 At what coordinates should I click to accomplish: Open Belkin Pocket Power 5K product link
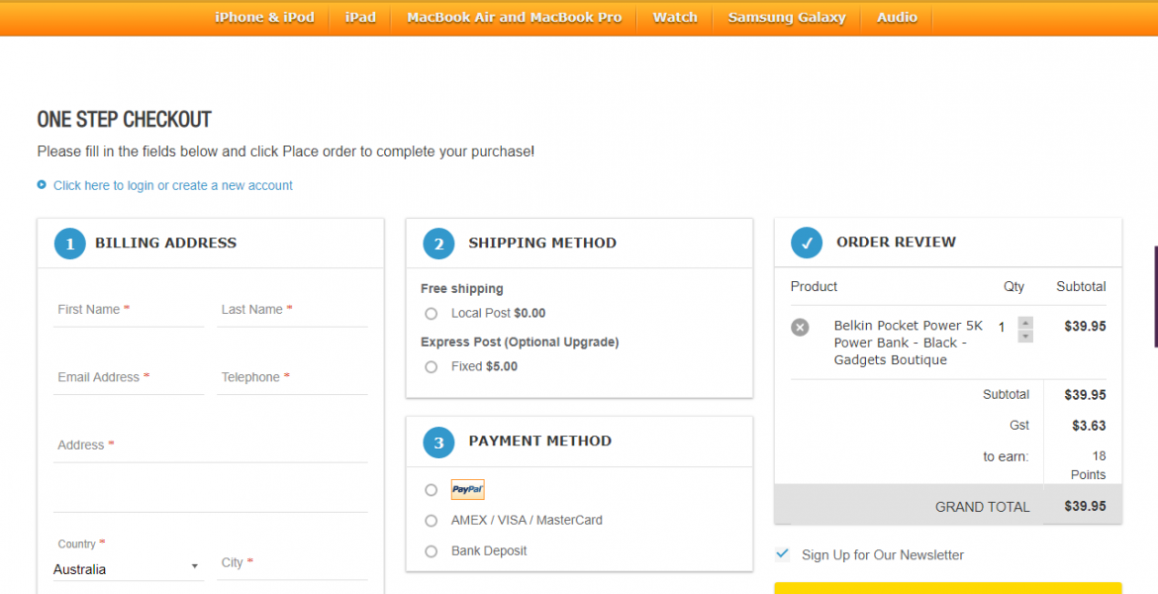coord(908,343)
